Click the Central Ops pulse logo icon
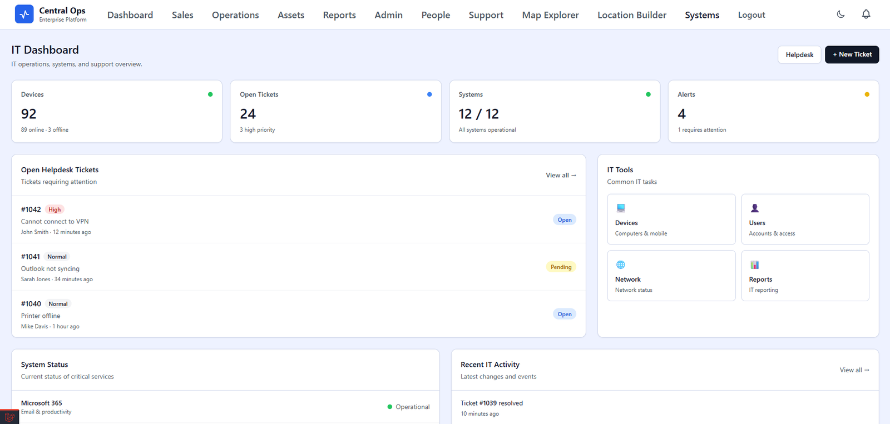Viewport: 890px width, 424px height. pyautogui.click(x=24, y=14)
